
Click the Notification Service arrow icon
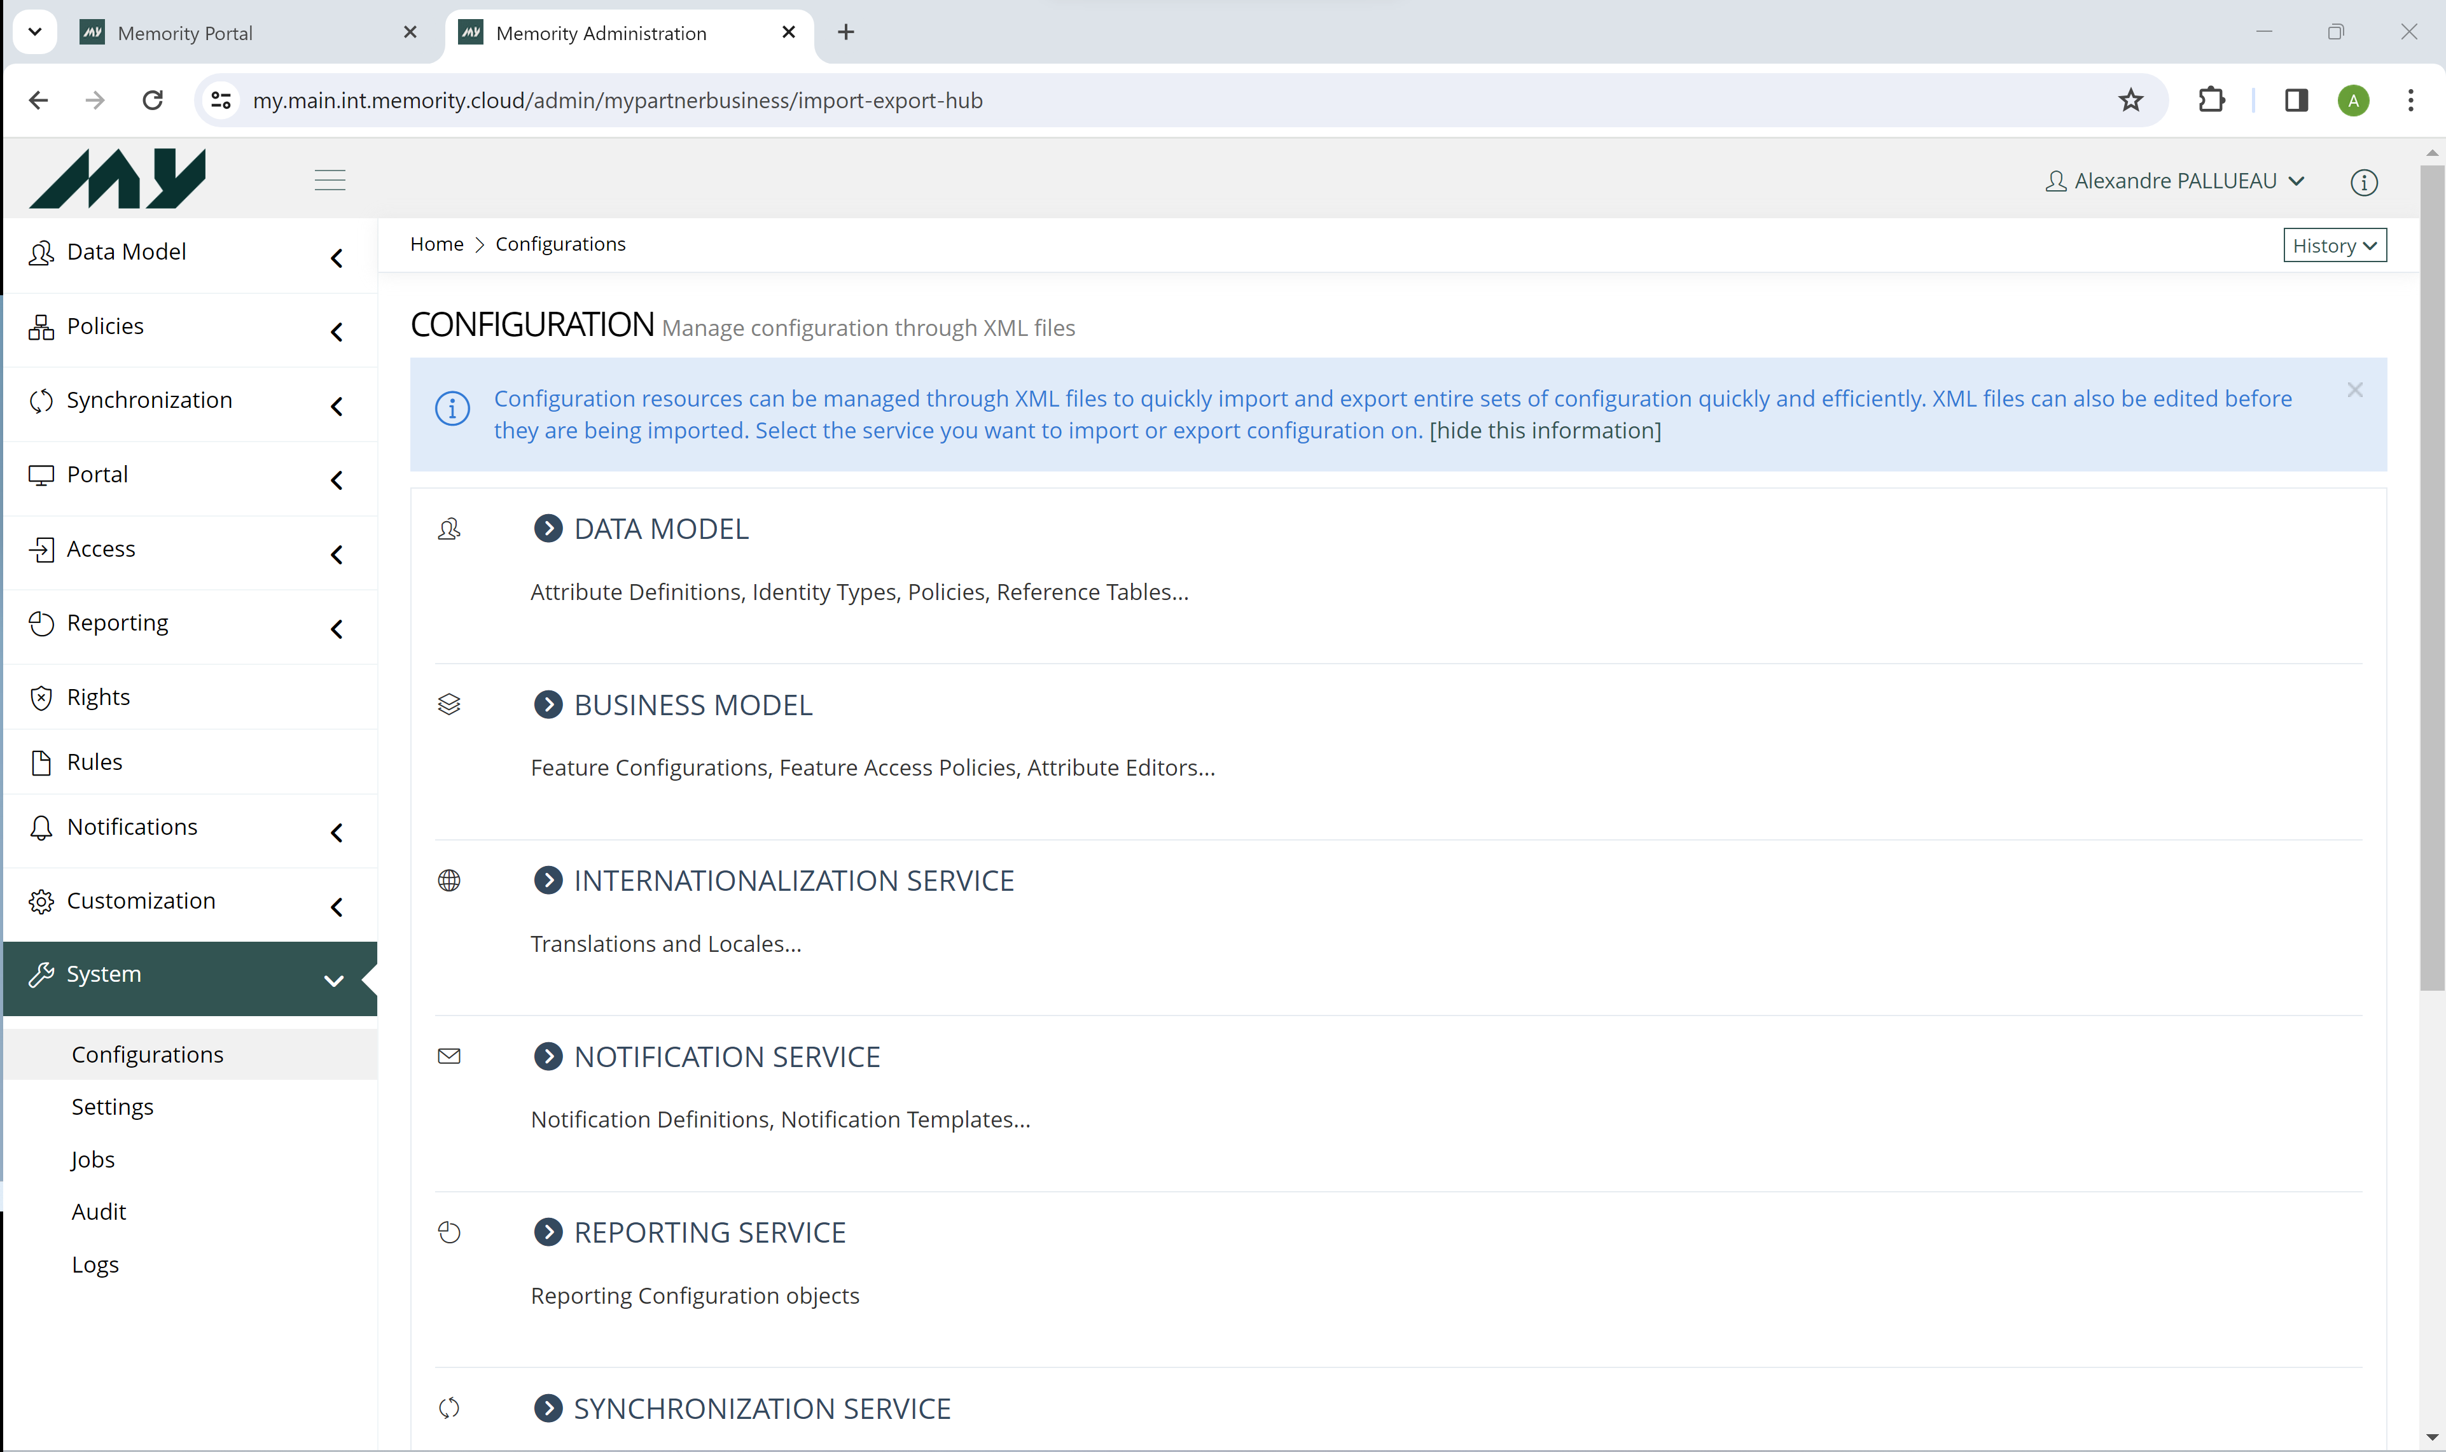pos(548,1057)
